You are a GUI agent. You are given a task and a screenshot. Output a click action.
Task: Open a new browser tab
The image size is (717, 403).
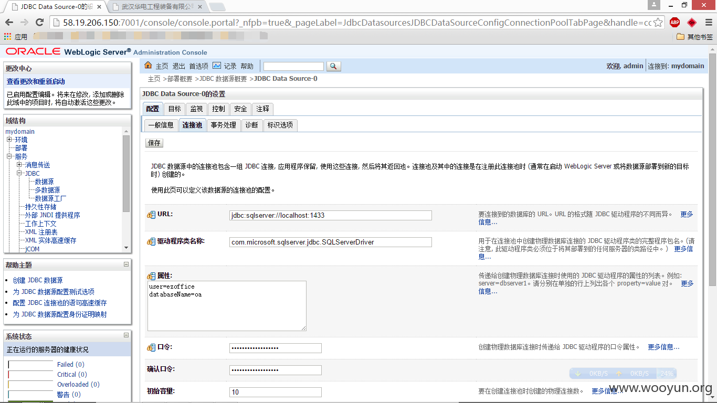217,7
